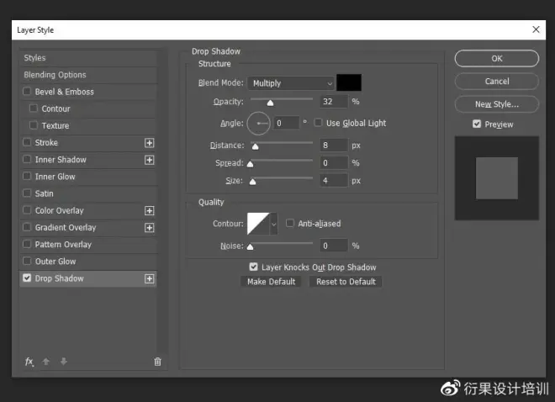Select the Satin label in the effects list
The width and height of the screenshot is (555, 402).
click(45, 193)
